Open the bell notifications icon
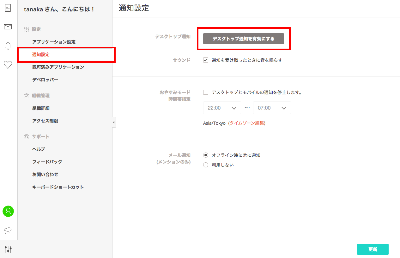The image size is (400, 258). pyautogui.click(x=8, y=46)
